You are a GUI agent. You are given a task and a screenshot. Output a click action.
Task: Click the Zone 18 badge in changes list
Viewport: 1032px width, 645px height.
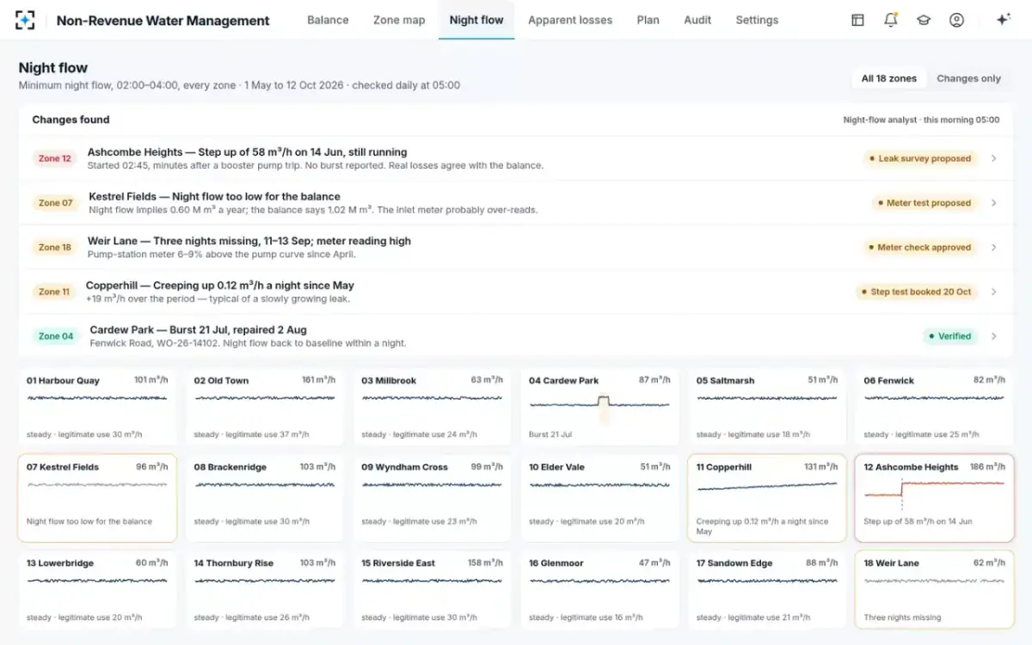tap(55, 247)
